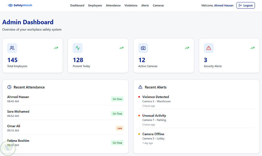
Task: Click the Present Today pulse icon
Action: click(x=78, y=48)
